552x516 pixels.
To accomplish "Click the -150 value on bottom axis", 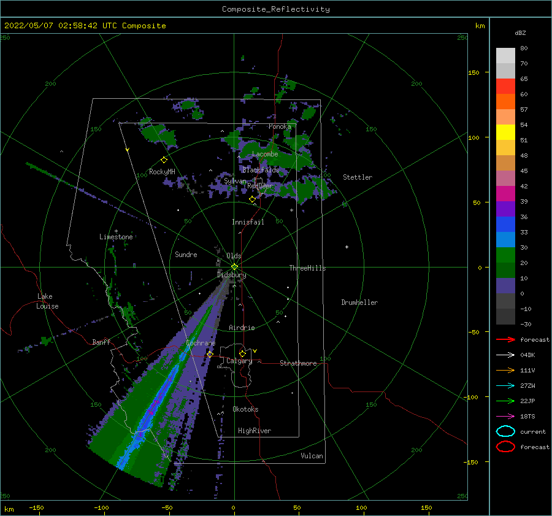I will (x=36, y=507).
